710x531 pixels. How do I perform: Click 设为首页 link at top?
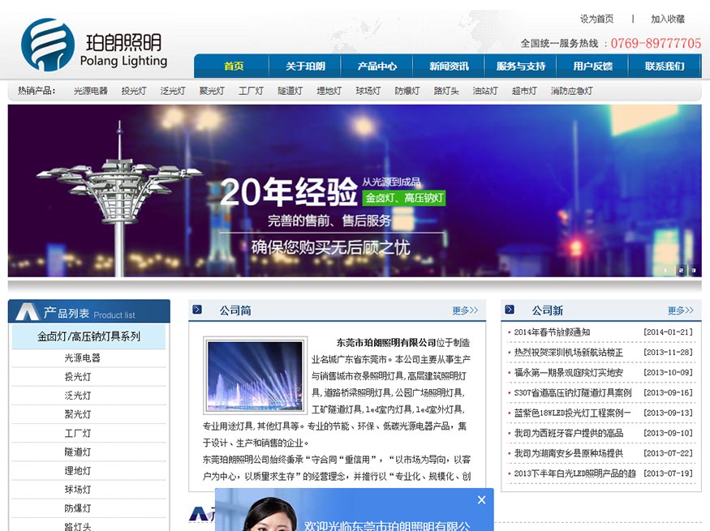(x=596, y=19)
